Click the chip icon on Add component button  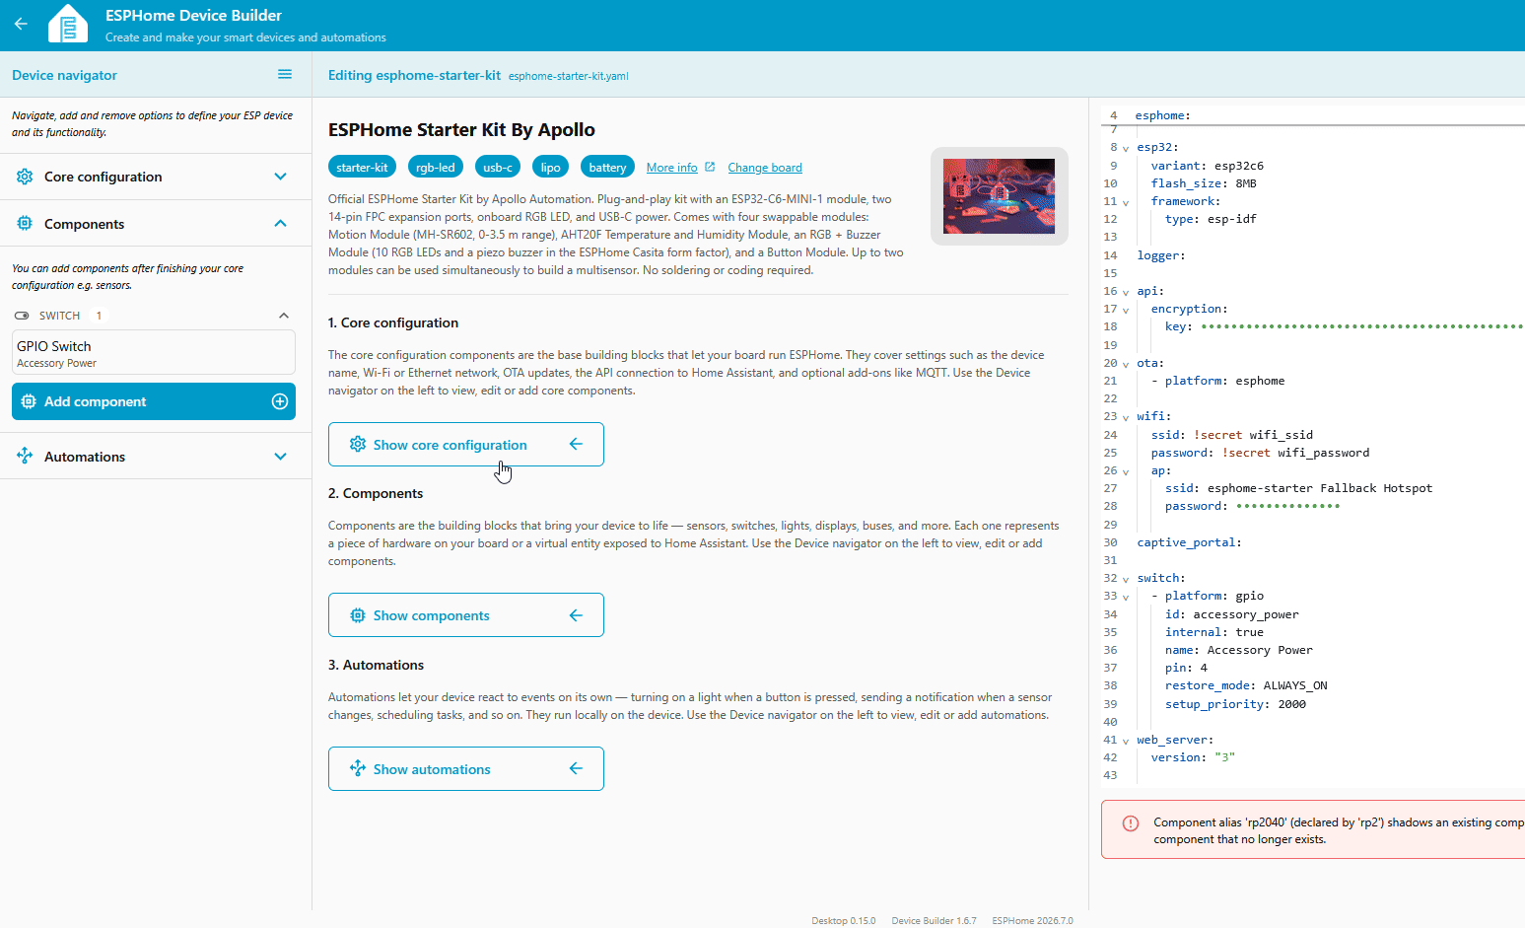pos(29,401)
